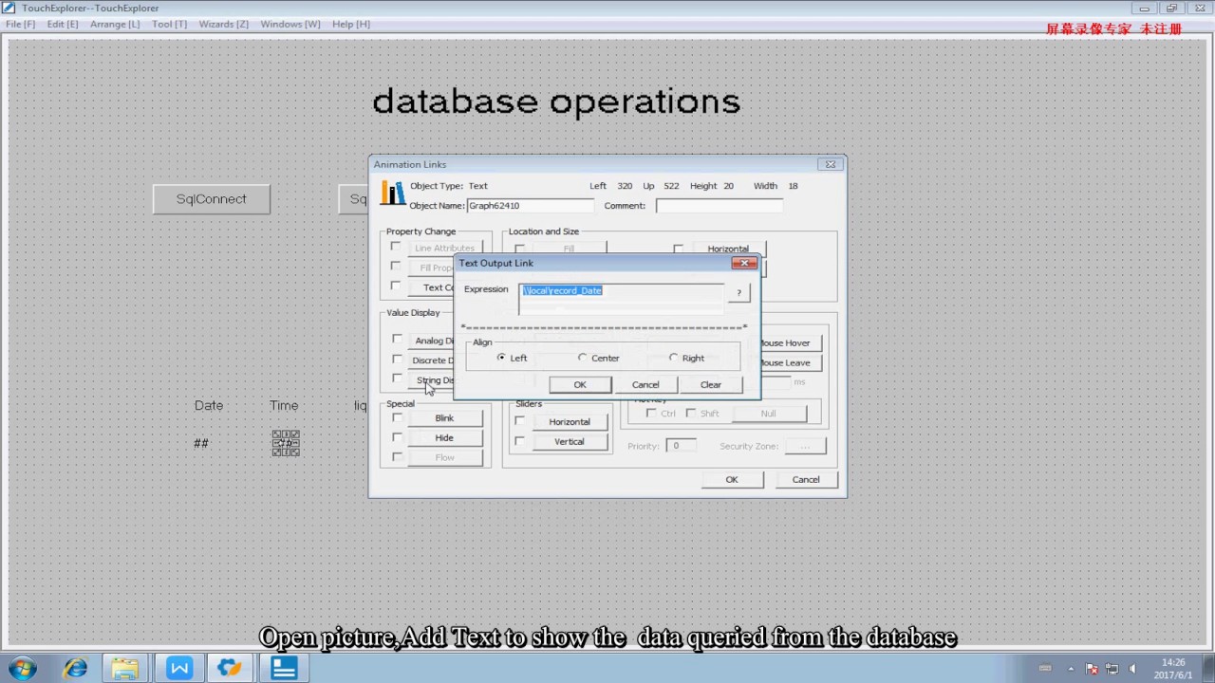Select the database operations title text
The width and height of the screenshot is (1215, 683).
pos(556,102)
